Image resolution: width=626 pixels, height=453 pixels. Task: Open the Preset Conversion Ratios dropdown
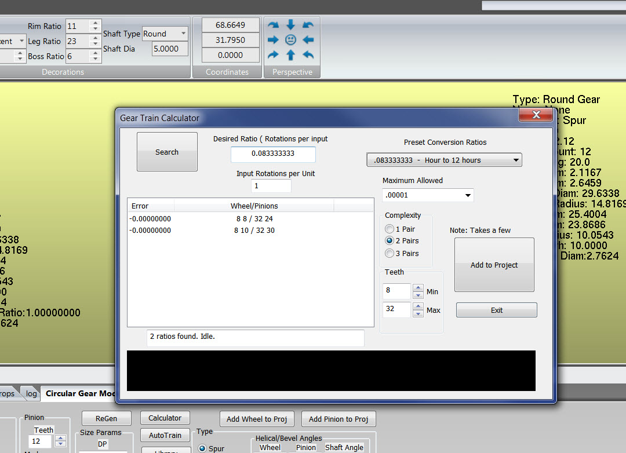point(444,160)
